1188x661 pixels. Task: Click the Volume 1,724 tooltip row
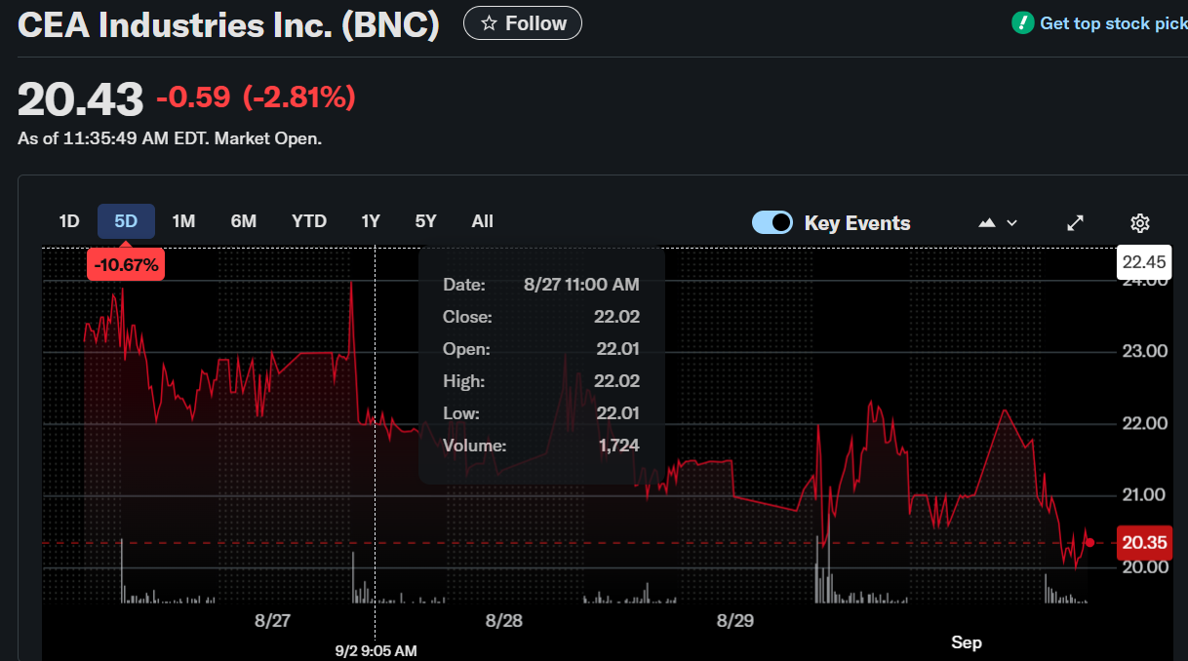point(541,446)
